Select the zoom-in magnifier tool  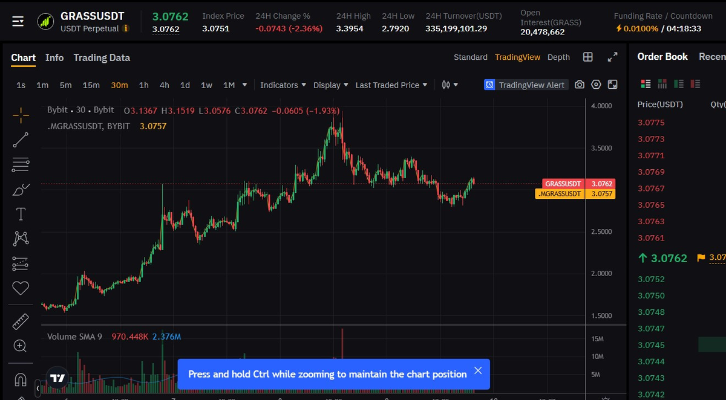click(x=21, y=346)
